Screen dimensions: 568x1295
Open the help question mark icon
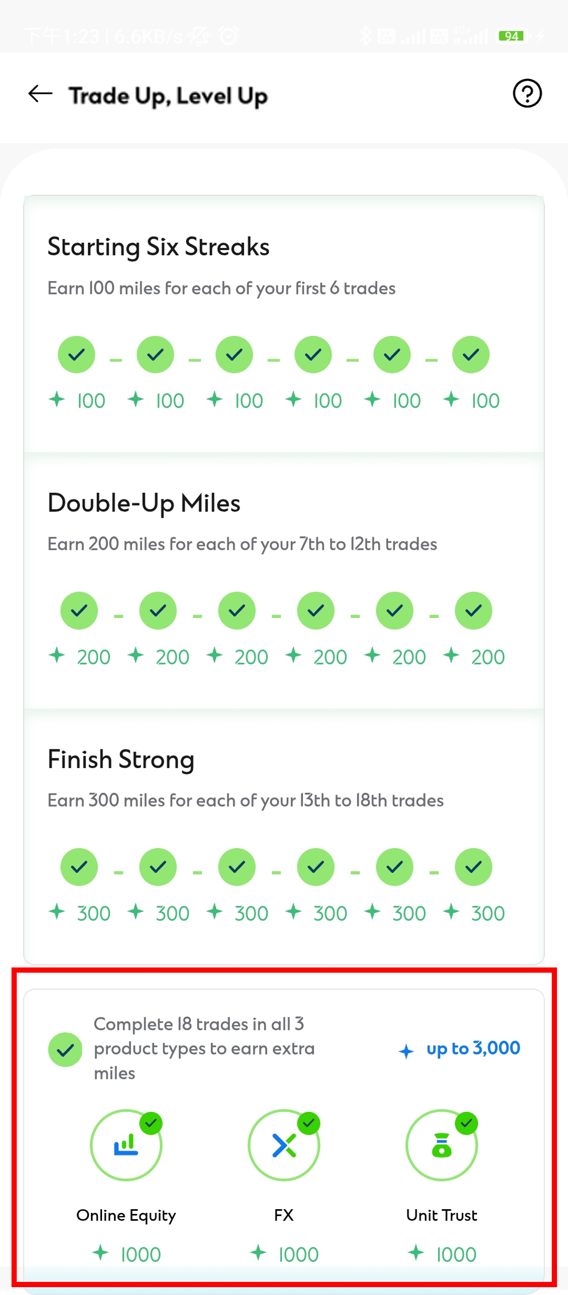(527, 94)
